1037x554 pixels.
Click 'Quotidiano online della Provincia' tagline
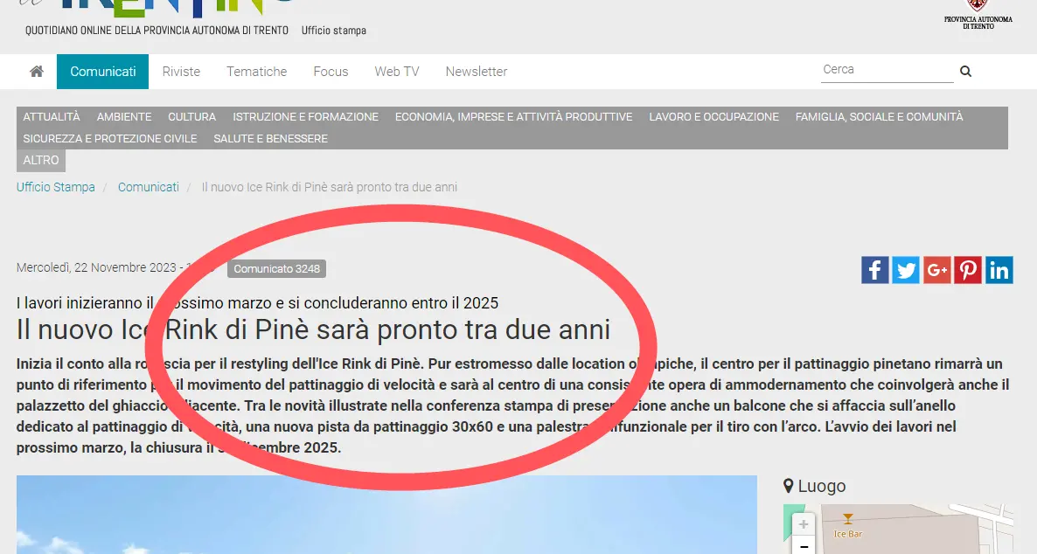pyautogui.click(x=157, y=31)
